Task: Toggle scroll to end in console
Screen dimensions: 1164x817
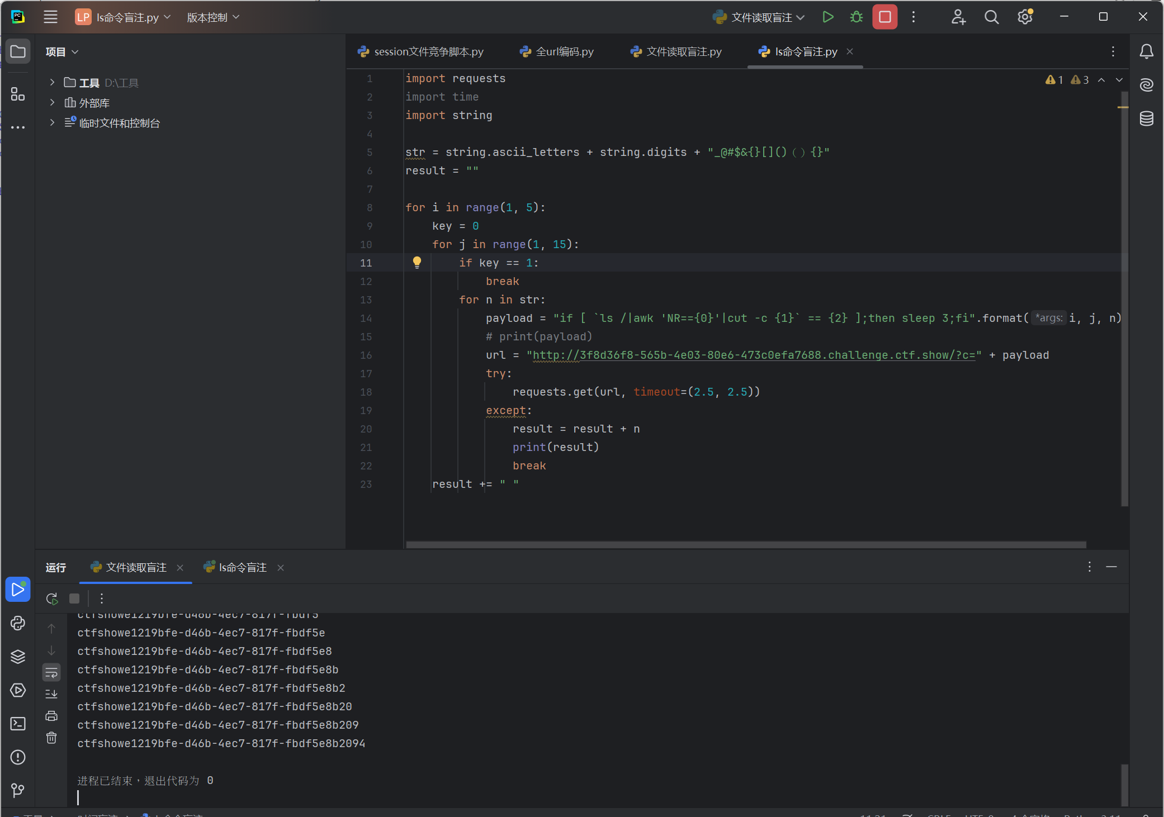Action: click(x=51, y=694)
